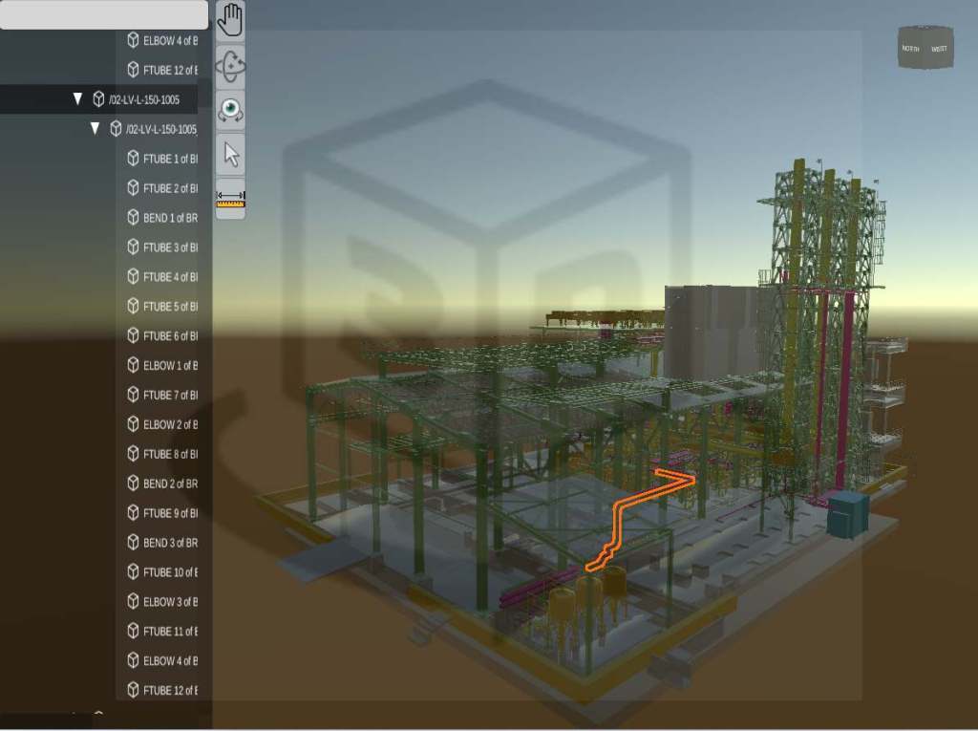Click the NORTH face of the view cube
Screen dimensions: 978x731
[911, 48]
